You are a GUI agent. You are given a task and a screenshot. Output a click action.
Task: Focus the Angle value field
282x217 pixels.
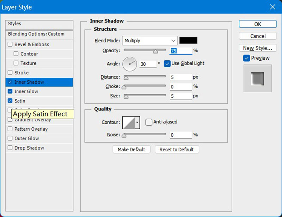click(148, 64)
